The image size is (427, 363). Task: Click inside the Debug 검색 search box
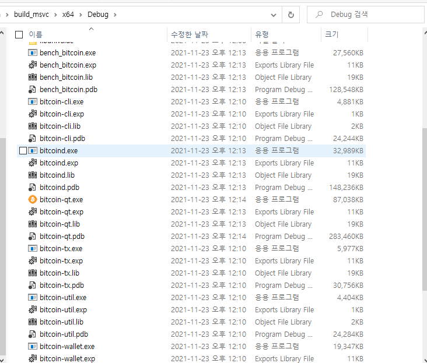click(x=365, y=15)
